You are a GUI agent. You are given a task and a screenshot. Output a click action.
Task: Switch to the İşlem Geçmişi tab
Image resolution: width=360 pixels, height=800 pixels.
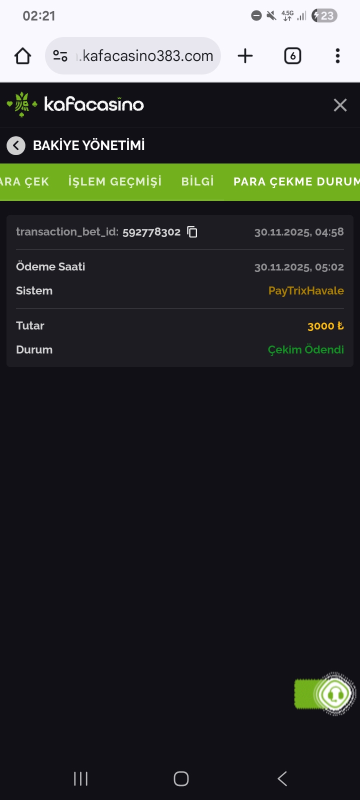point(115,181)
